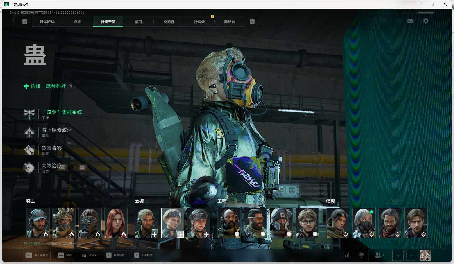Viewport: 454px width, 264px height.
Task: Open the 开始游戏 tab
Action: pos(47,22)
